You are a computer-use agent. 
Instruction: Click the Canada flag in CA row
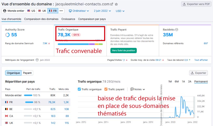(x=7, y=116)
